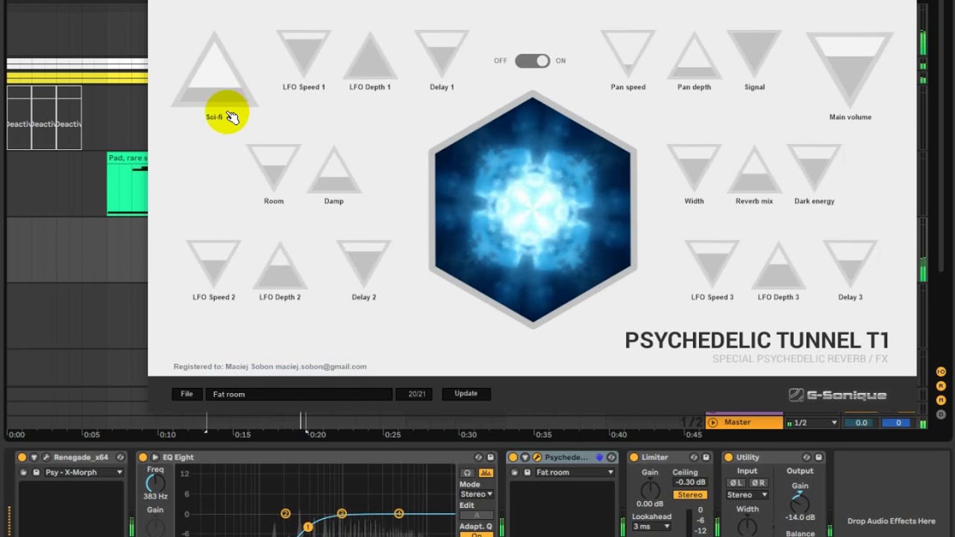This screenshot has width=955, height=537.
Task: Bypass the Psychedelic Tunnel device activator
Action: pyautogui.click(x=513, y=457)
